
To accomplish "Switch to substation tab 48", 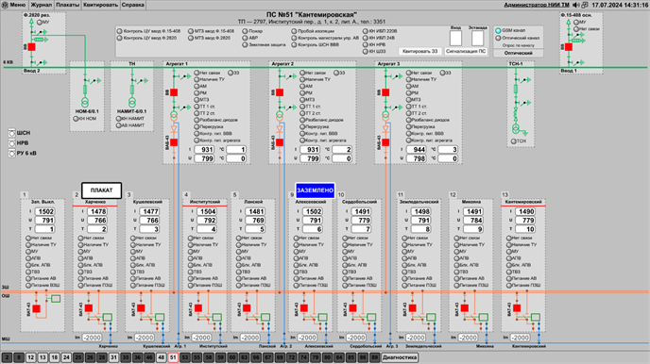I will coord(162,357).
